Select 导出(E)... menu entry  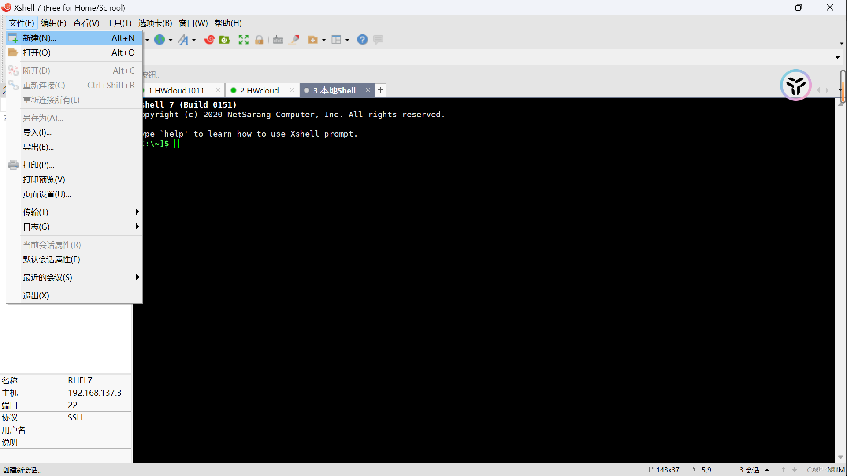click(74, 147)
